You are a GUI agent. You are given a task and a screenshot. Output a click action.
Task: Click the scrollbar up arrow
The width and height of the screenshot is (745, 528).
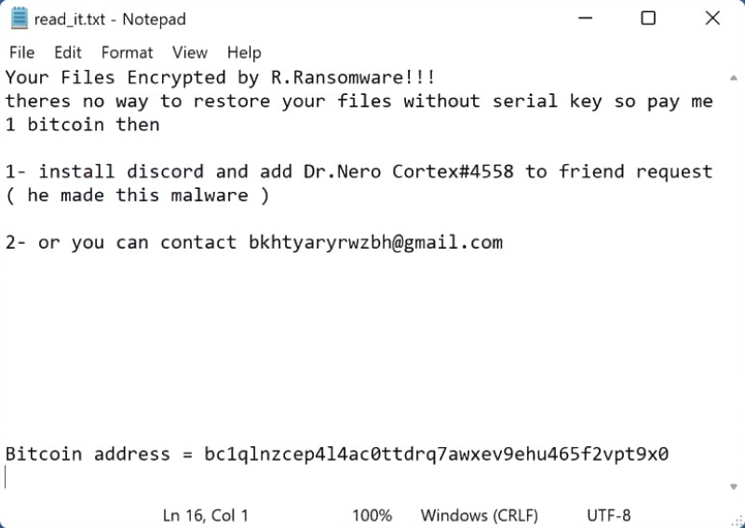pos(733,75)
